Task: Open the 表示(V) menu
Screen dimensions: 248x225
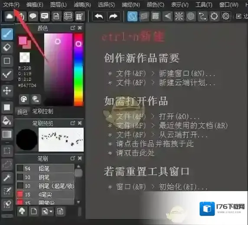Action: click(179, 5)
